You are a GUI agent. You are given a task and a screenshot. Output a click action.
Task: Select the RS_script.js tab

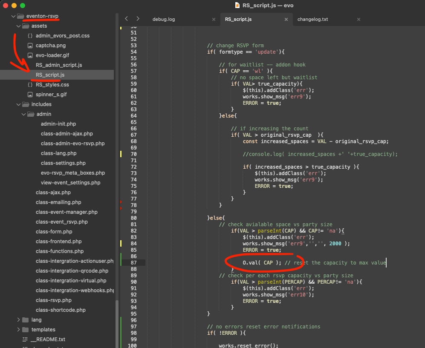tap(238, 19)
